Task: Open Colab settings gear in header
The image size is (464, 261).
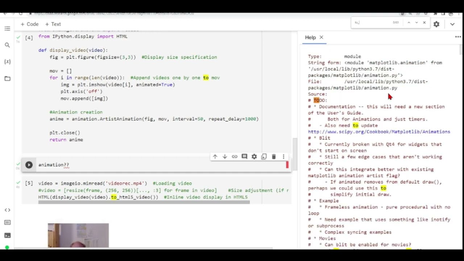Action: click(436, 24)
